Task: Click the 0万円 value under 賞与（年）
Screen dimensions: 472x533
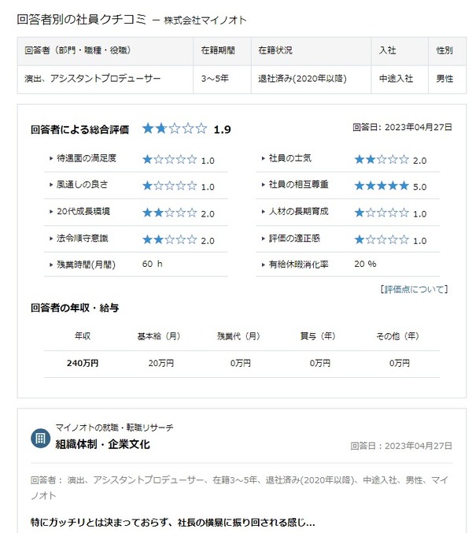Action: click(320, 364)
